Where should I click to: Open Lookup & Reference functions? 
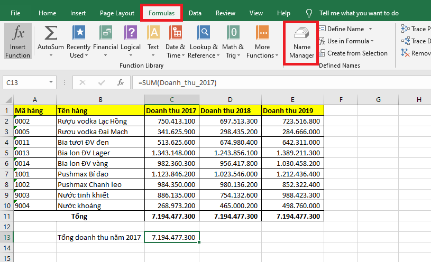[x=203, y=34]
